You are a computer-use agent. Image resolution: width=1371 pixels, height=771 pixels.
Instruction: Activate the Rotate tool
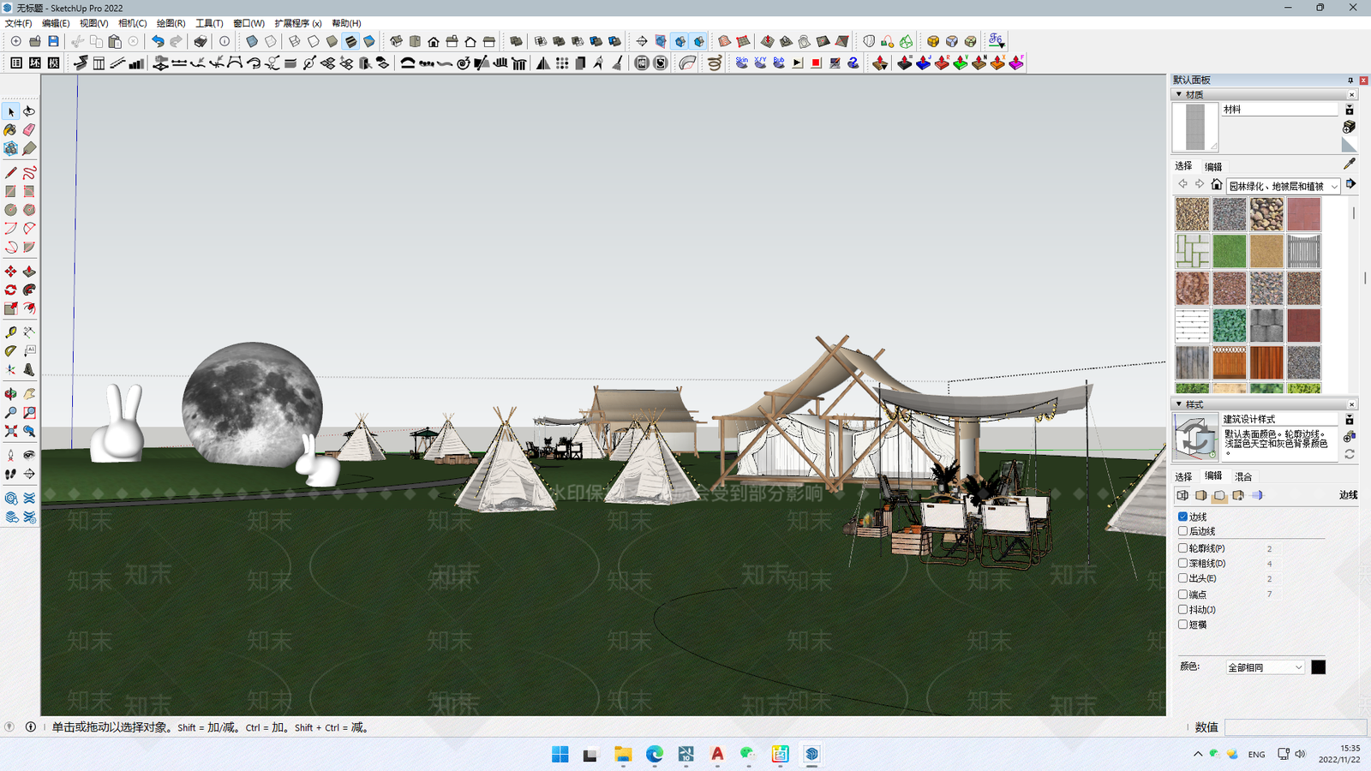pos(11,290)
